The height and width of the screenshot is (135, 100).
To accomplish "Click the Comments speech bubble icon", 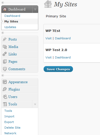I will click(5, 69).
